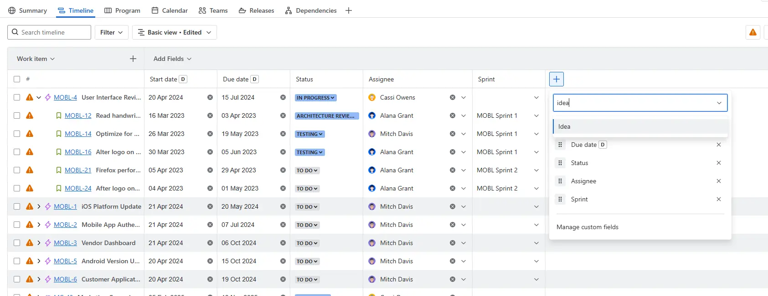
Task: Open the Teams tab
Action: [213, 10]
